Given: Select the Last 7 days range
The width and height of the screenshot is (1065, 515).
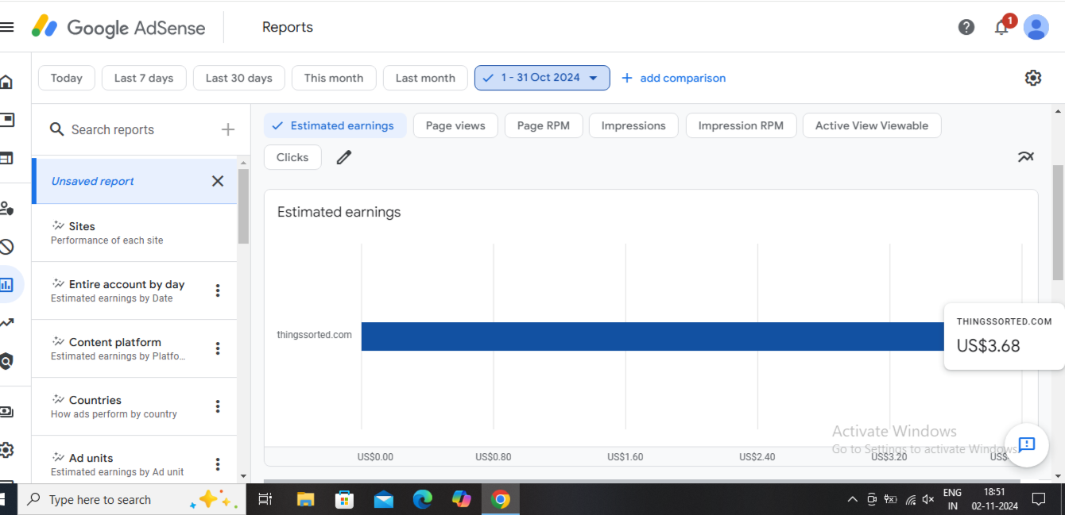Looking at the screenshot, I should (x=144, y=78).
